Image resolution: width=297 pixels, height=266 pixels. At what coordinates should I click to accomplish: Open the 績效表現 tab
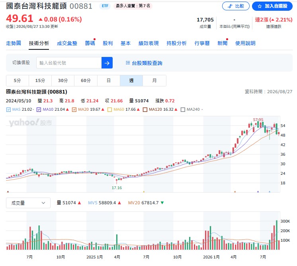point(148,43)
